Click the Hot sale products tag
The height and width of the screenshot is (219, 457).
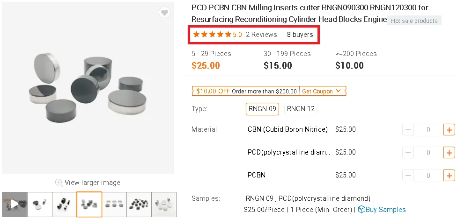(414, 21)
